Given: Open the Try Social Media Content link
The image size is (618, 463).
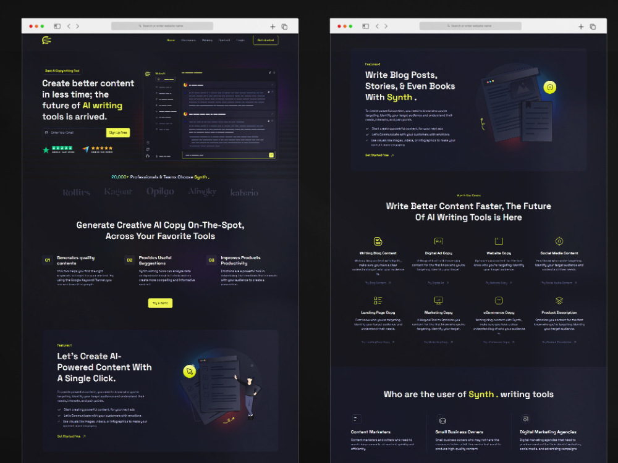Looking at the screenshot, I should (559, 283).
